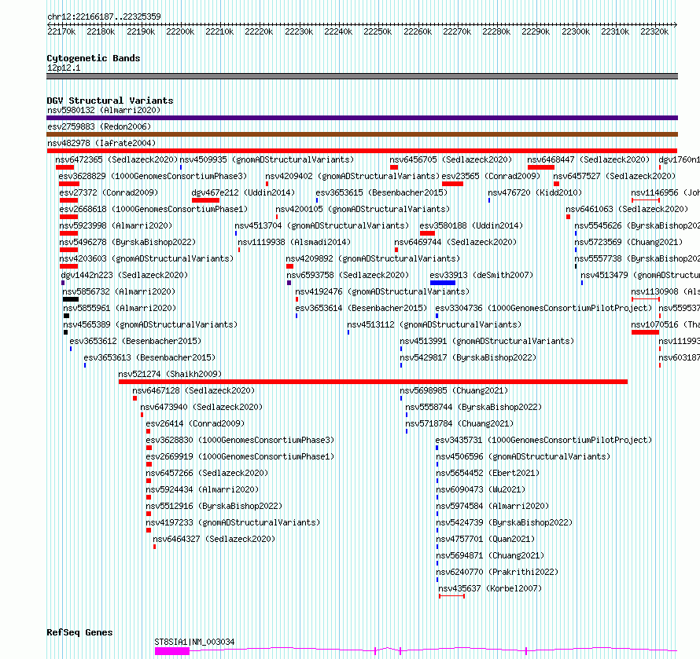Screen dimensions: 700x659
Task: Open the dgv1442n223 (Sedlazeck2020) label
Action: (124, 275)
